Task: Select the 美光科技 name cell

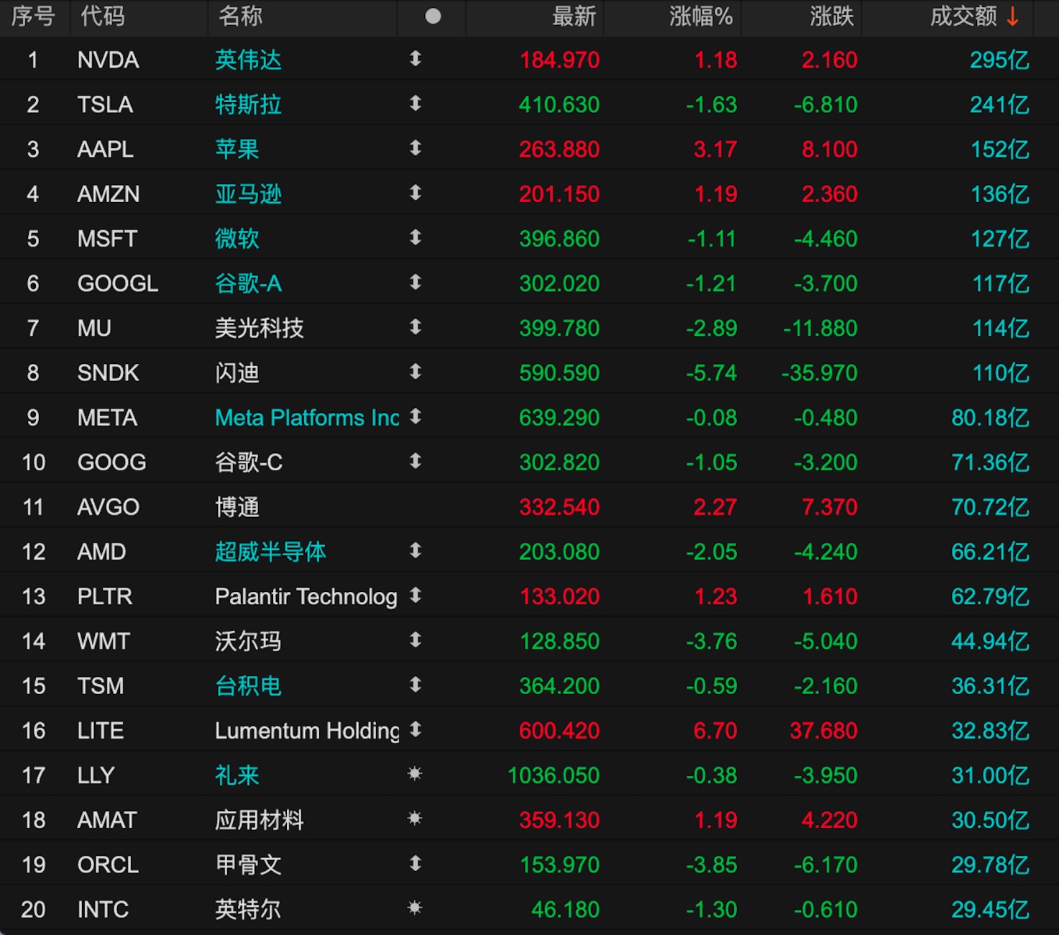Action: pos(260,328)
